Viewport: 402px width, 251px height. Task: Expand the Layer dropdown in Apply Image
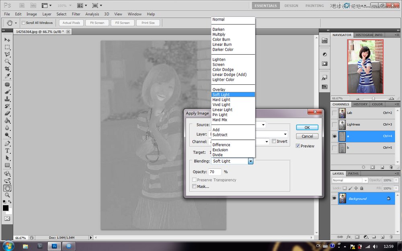point(285,134)
